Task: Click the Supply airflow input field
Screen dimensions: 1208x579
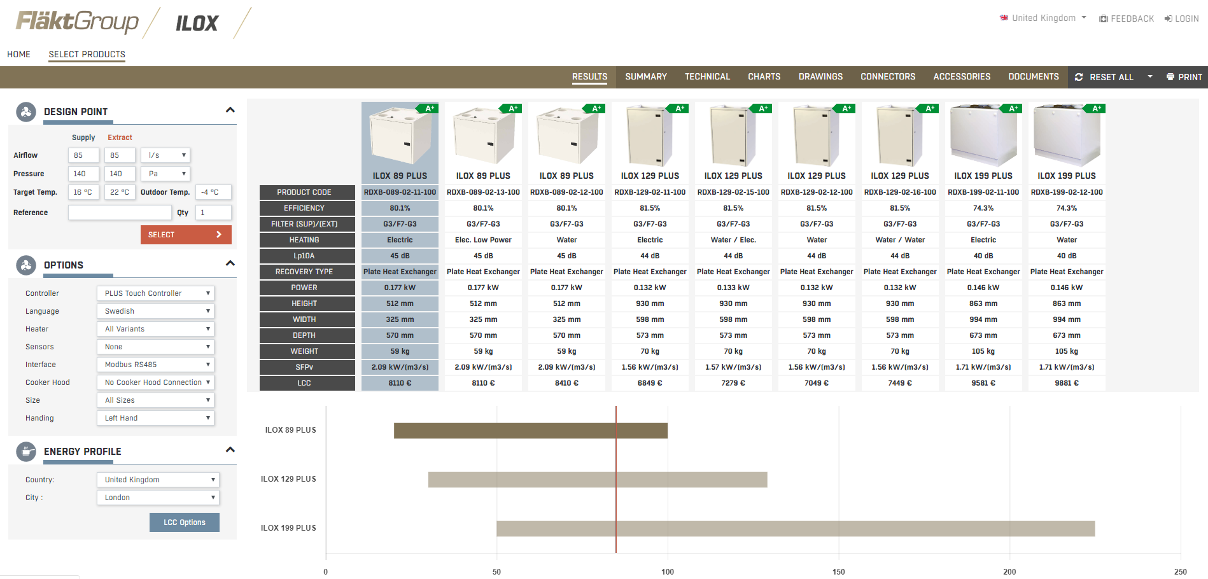Action: (x=83, y=155)
